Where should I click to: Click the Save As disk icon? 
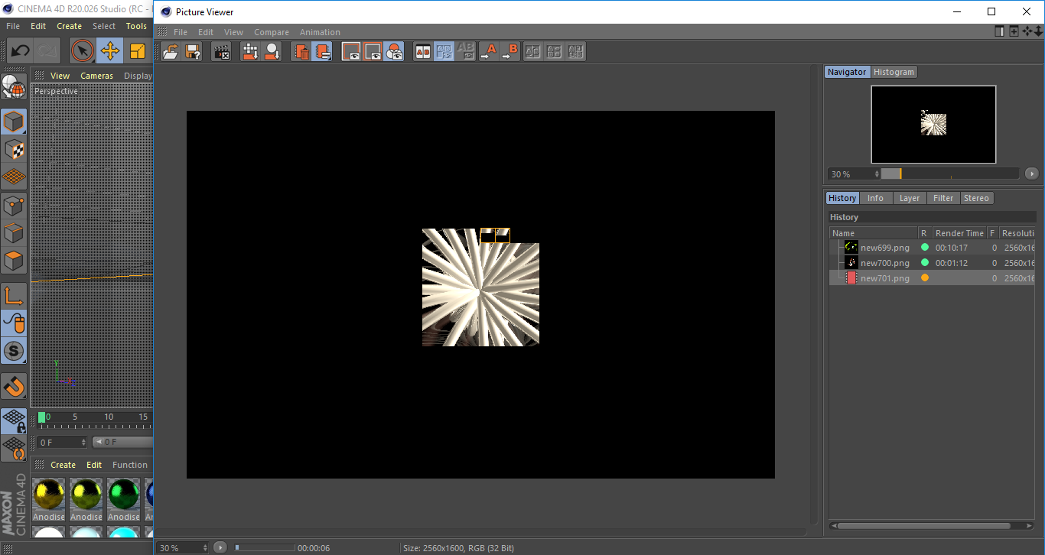(x=193, y=51)
